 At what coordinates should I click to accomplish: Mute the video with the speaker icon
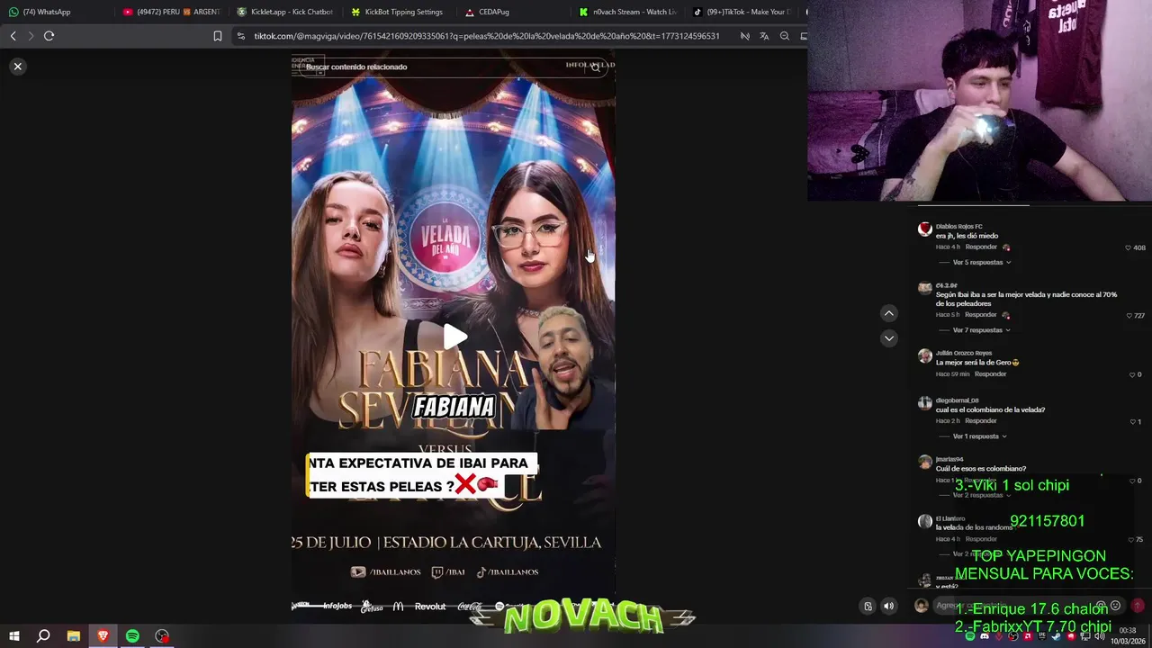(888, 606)
